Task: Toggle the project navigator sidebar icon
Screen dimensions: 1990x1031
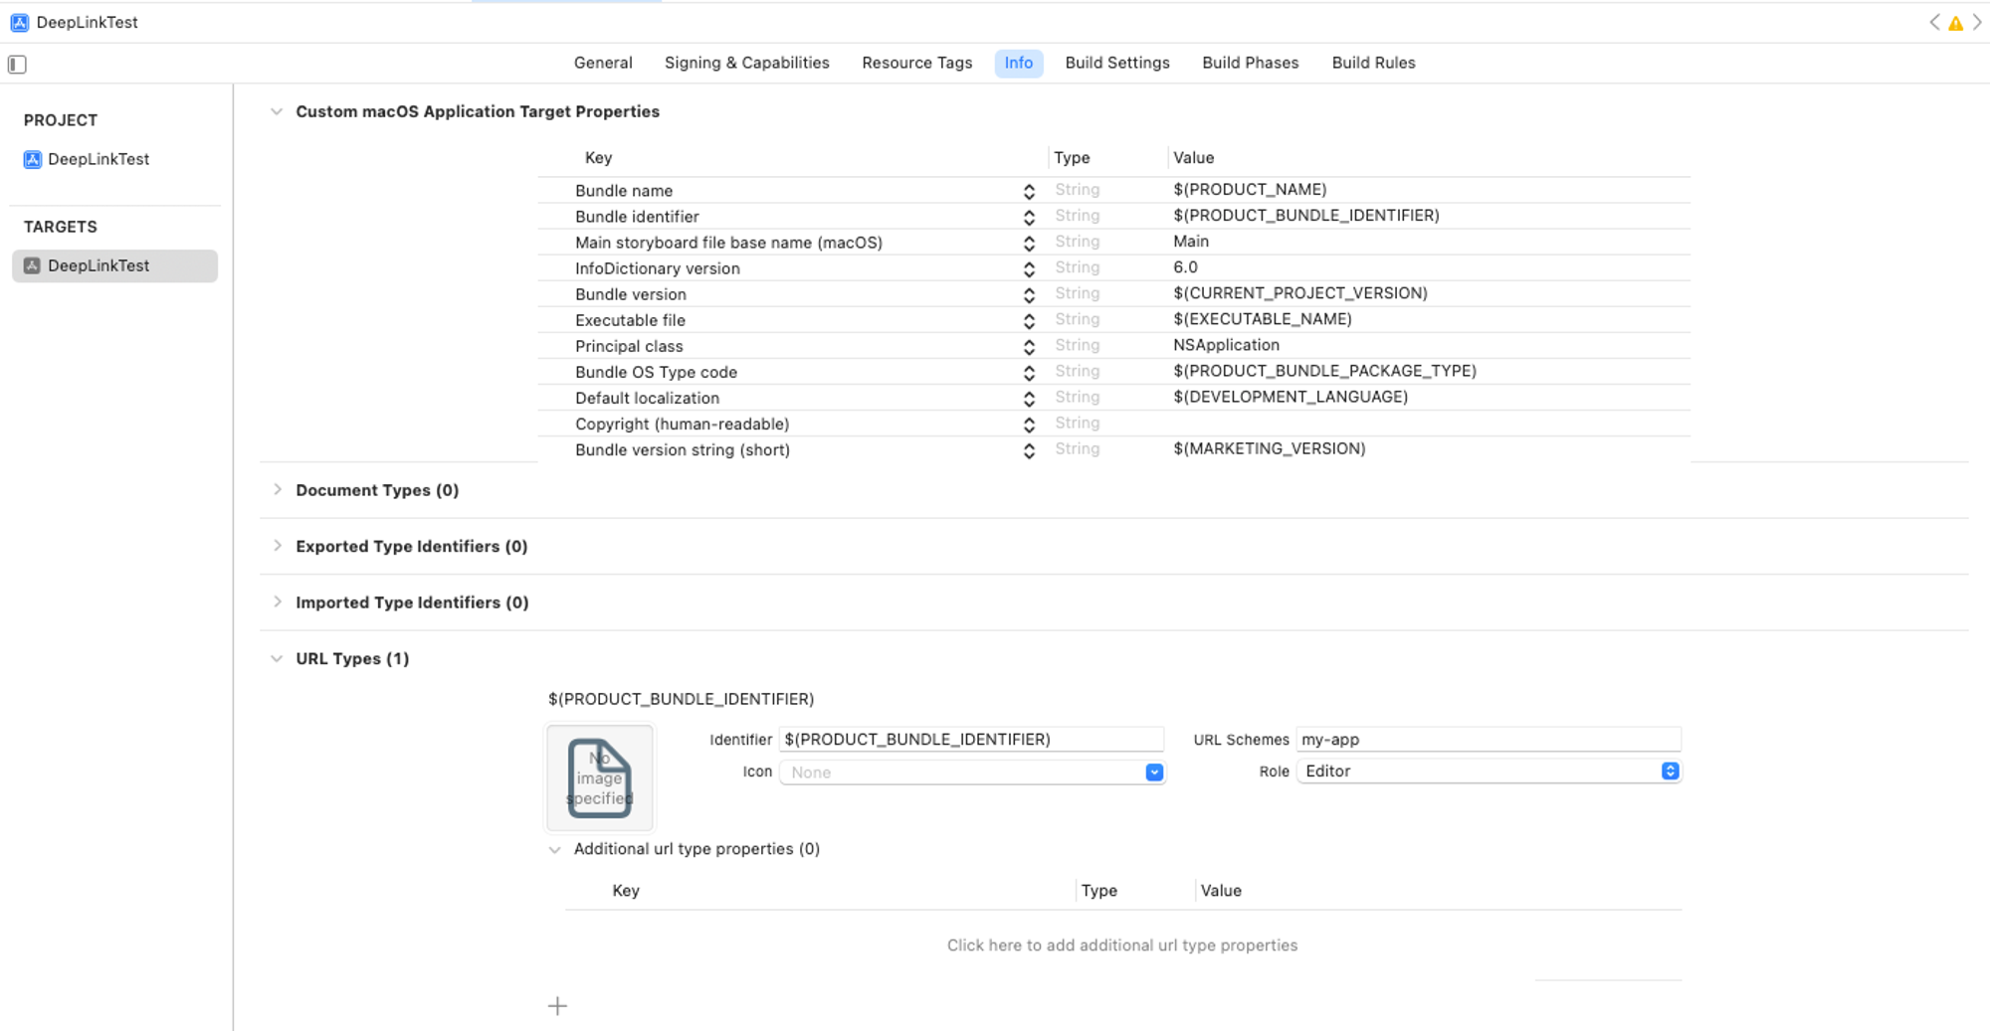Action: (x=17, y=65)
